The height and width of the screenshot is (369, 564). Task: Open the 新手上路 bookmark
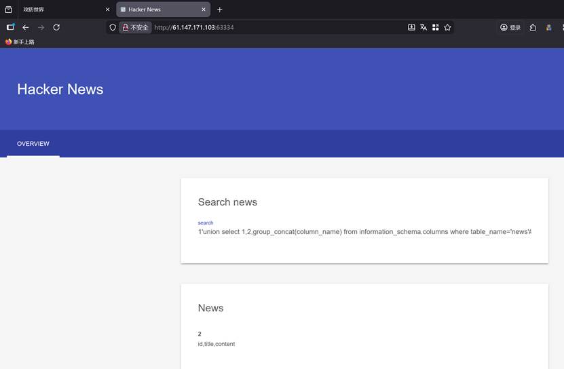pos(20,42)
